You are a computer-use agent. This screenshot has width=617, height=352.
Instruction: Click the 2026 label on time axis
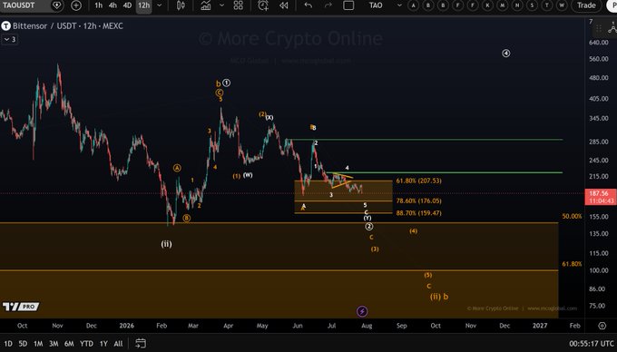(x=127, y=326)
